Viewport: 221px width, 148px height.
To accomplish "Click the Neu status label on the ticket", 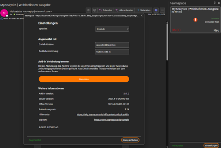I will tap(216, 30).
